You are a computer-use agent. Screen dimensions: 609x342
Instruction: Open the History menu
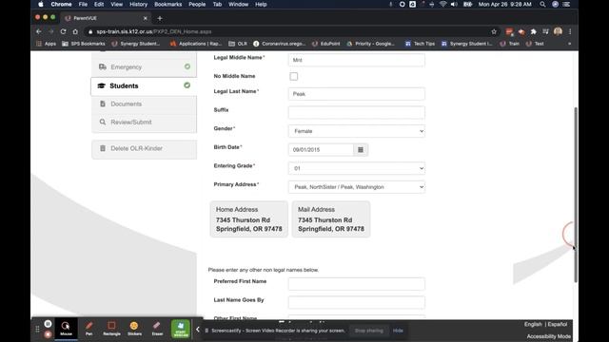[x=138, y=4]
